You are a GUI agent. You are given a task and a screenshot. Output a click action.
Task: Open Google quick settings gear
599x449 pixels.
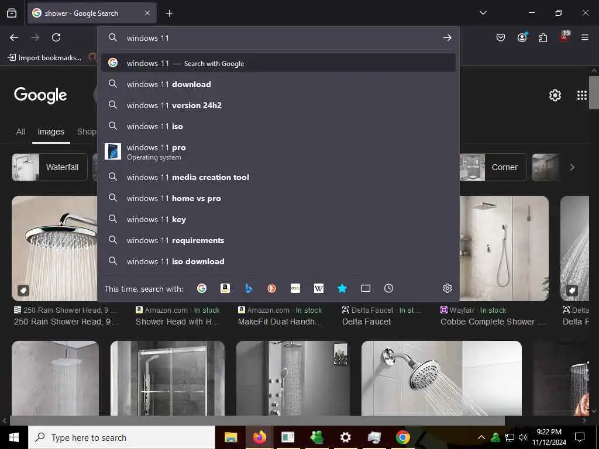(555, 95)
